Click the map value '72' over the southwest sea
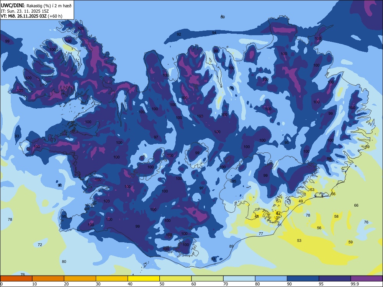This screenshot has height=287, width=383. 40,245
